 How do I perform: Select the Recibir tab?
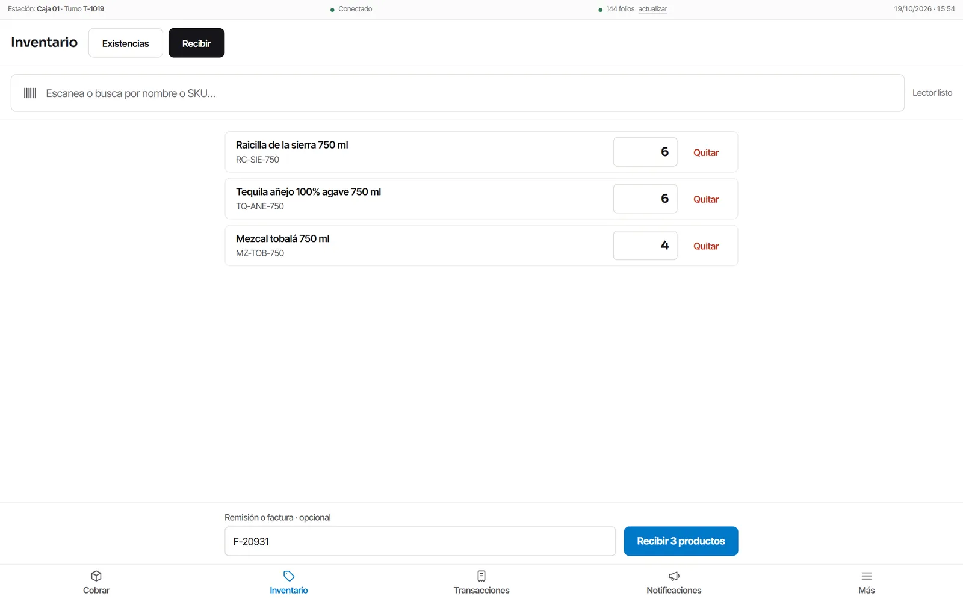(196, 43)
